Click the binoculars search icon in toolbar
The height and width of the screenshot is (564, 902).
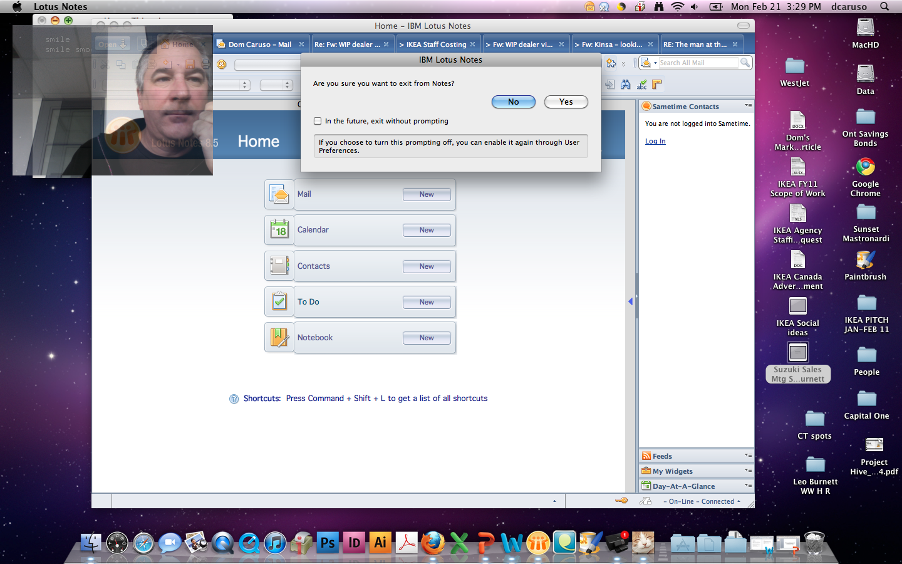625,85
